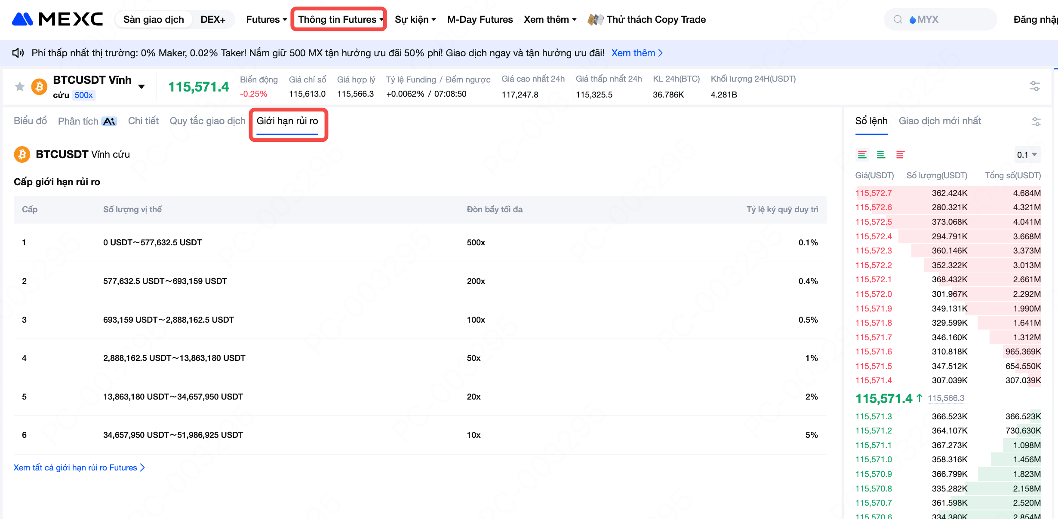
Task: Click the MEXC logo icon
Action: coord(23,19)
